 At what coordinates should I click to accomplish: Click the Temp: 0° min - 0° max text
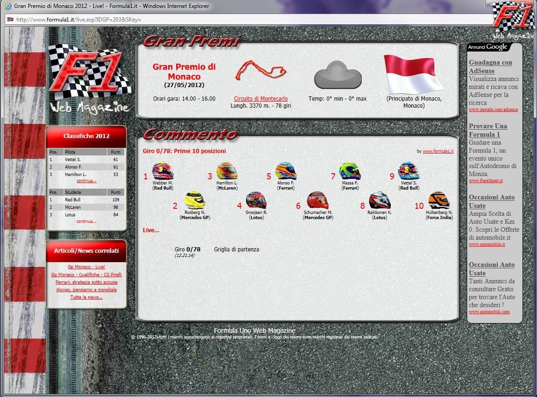[337, 99]
